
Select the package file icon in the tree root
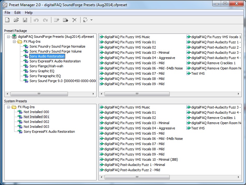click(14, 37)
